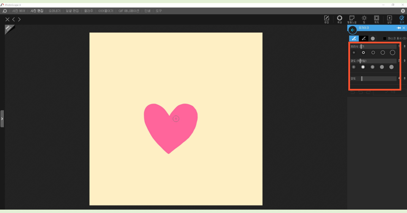
Task: Switch to the 이어붙이기 tab
Action: 106,11
